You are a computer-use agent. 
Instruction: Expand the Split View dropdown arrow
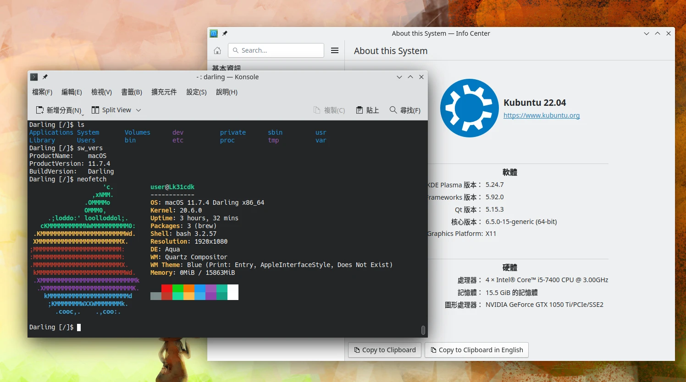[x=138, y=110]
